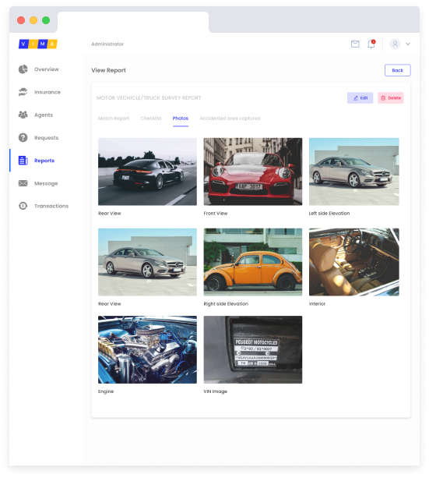The width and height of the screenshot is (429, 478).
Task: Open the Requests question mark icon
Action: (23, 137)
